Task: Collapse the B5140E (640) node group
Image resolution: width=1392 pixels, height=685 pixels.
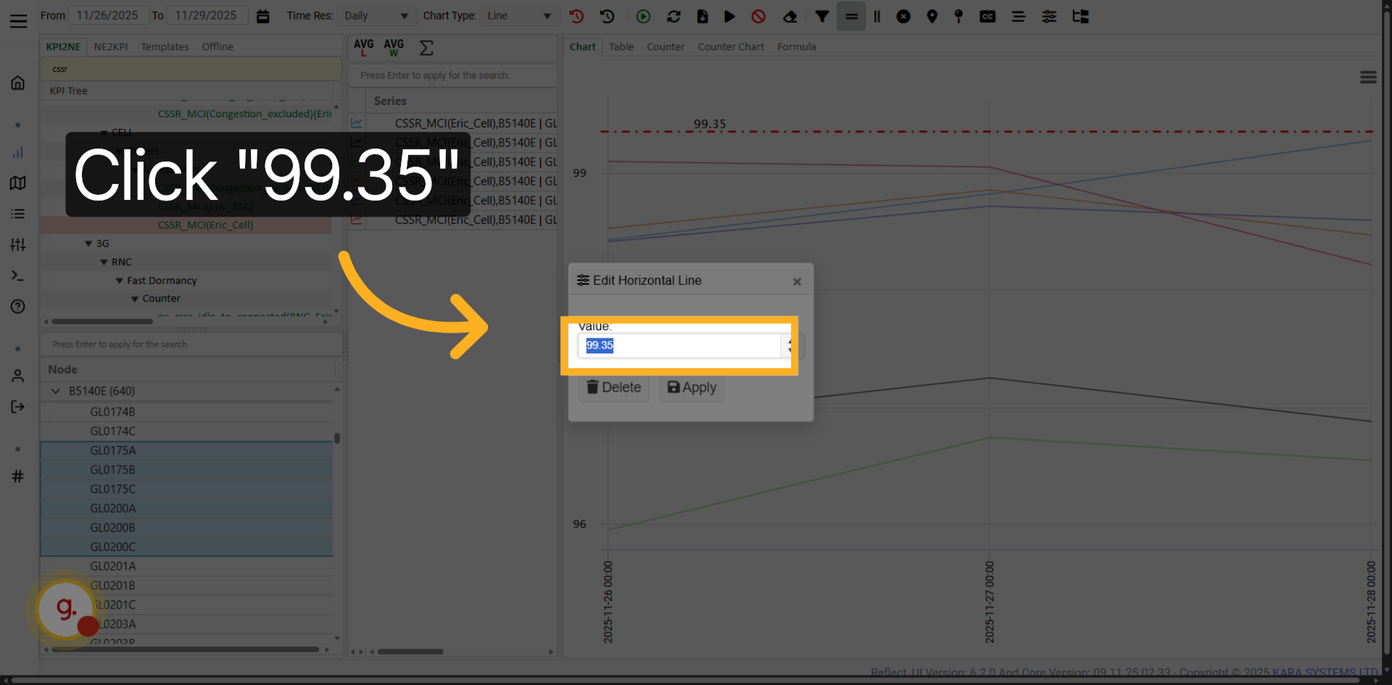Action: coord(56,391)
